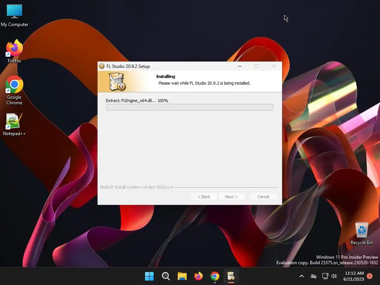Select the Notepad++ desktop shortcut

pos(14,124)
